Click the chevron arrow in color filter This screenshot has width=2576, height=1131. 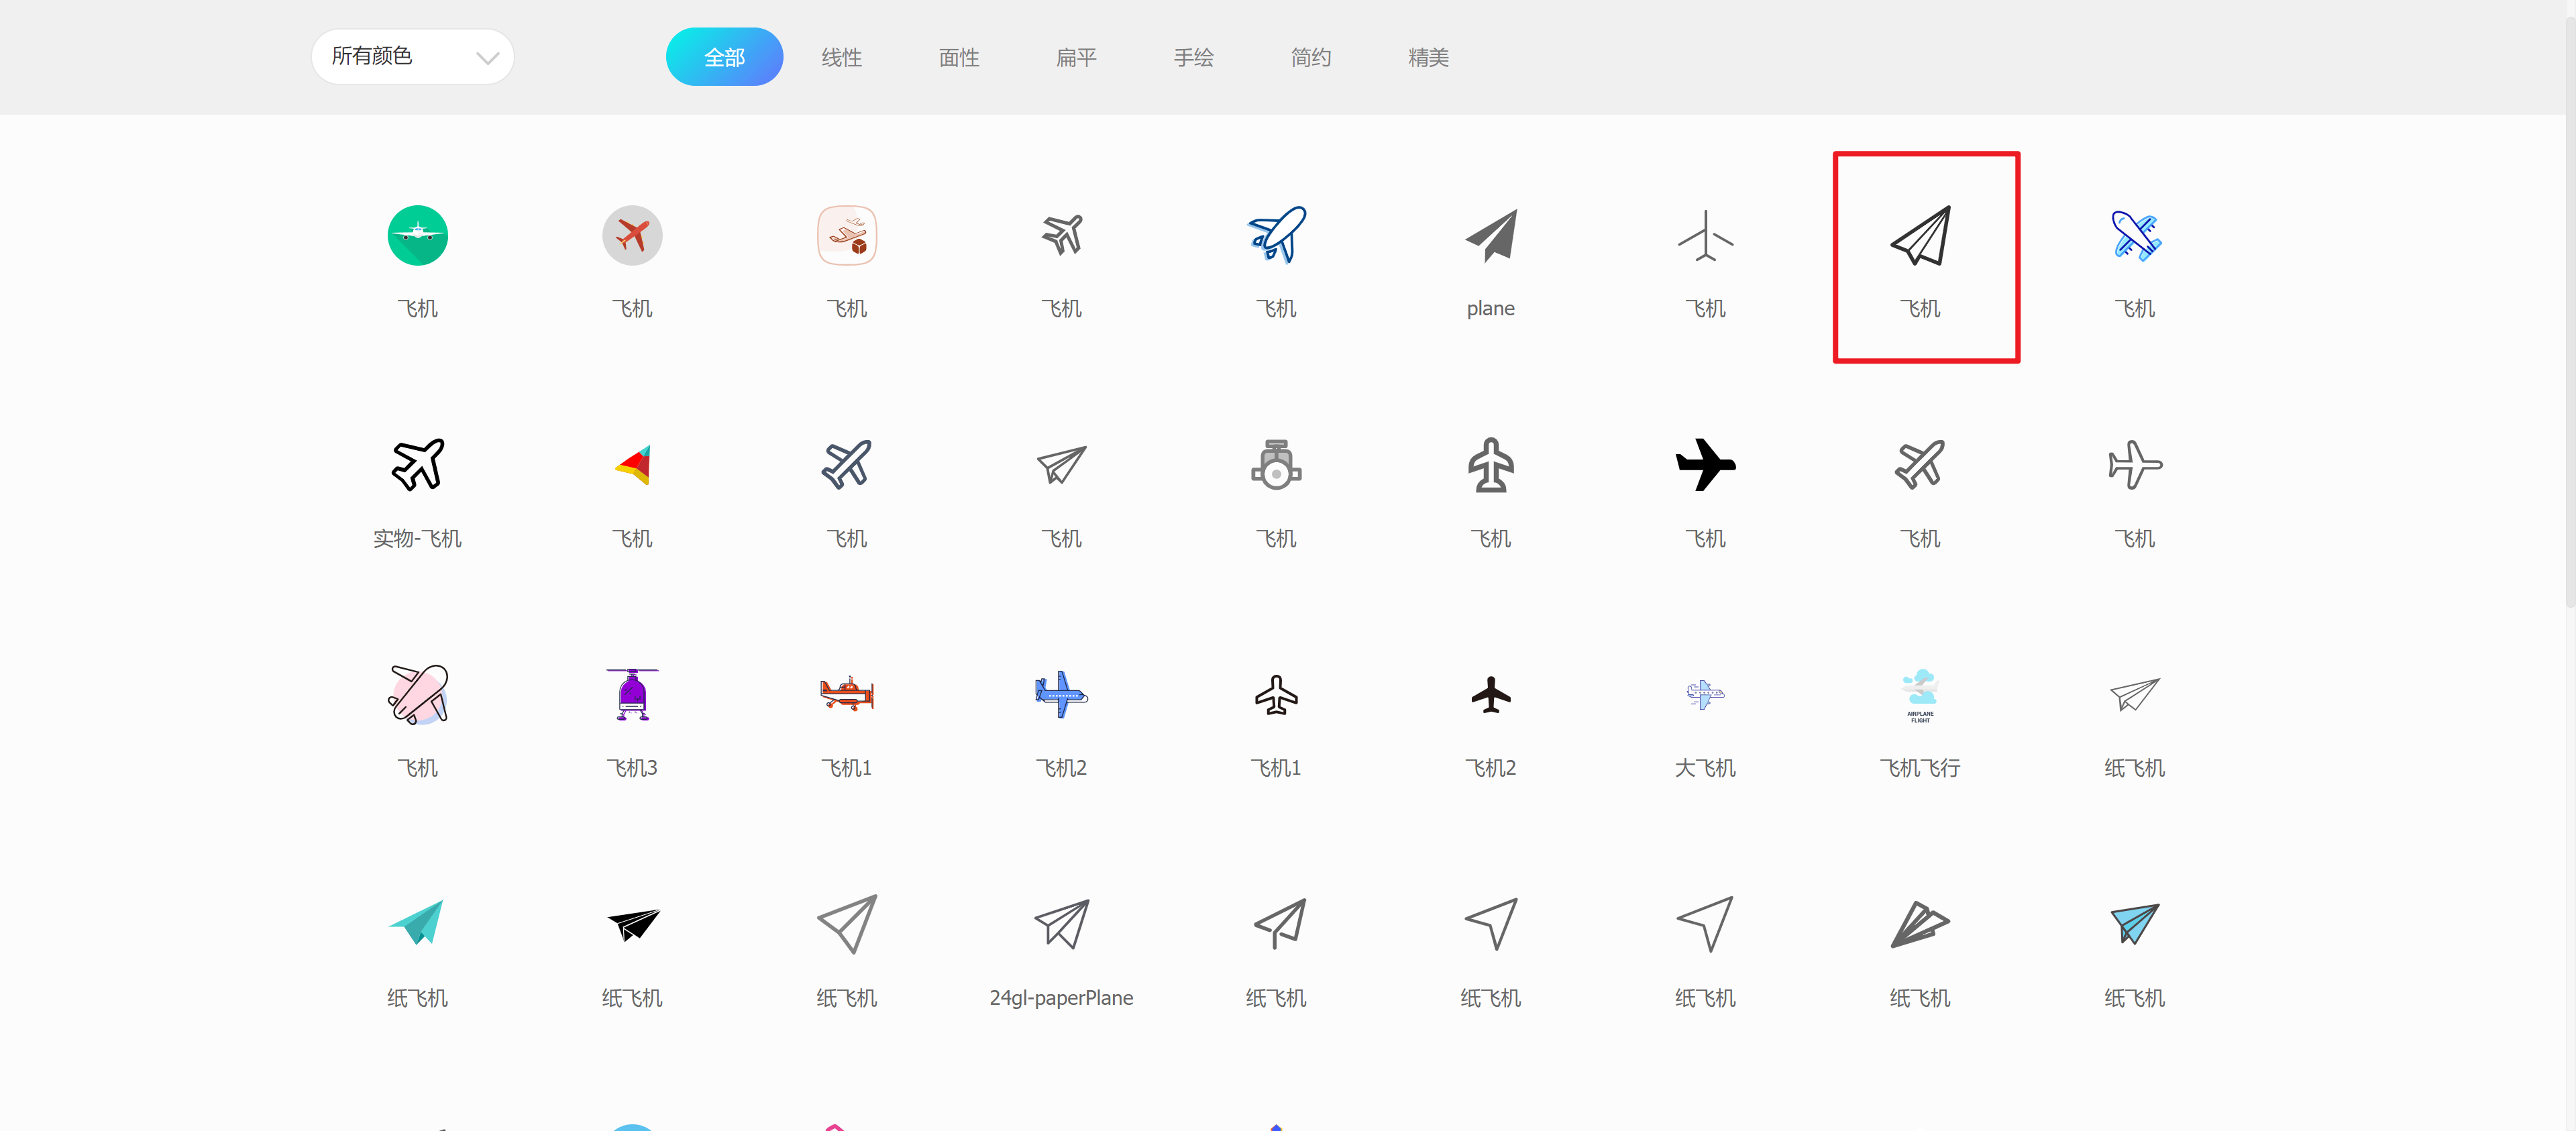pos(487,58)
